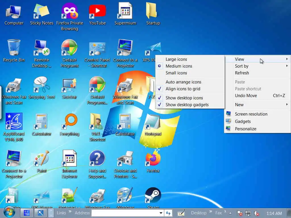Image resolution: width=291 pixels, height=218 pixels.
Task: Click the Desktop toolbar label
Action: click(199, 213)
